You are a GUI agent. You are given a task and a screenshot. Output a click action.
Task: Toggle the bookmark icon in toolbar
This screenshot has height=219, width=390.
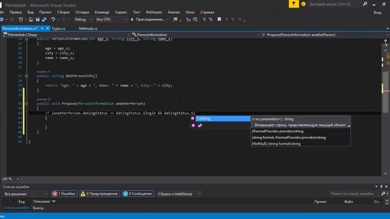pyautogui.click(x=219, y=19)
